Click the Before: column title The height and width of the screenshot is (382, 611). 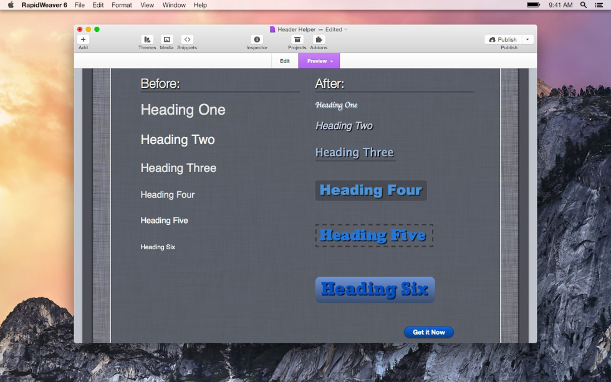coord(160,84)
